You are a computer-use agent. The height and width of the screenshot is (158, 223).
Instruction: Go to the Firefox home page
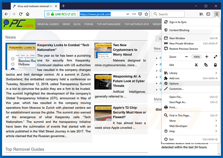(28, 14)
